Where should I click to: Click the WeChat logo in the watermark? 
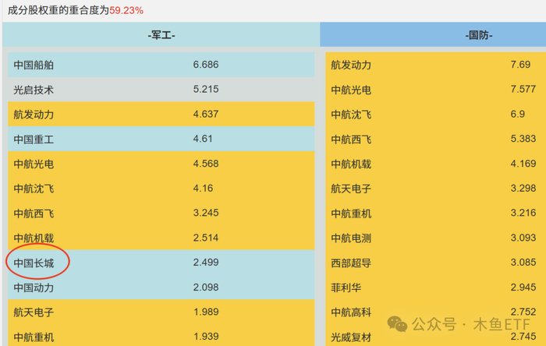pos(397,323)
